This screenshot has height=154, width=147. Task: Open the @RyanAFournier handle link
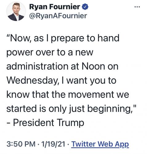pyautogui.click(x=58, y=16)
